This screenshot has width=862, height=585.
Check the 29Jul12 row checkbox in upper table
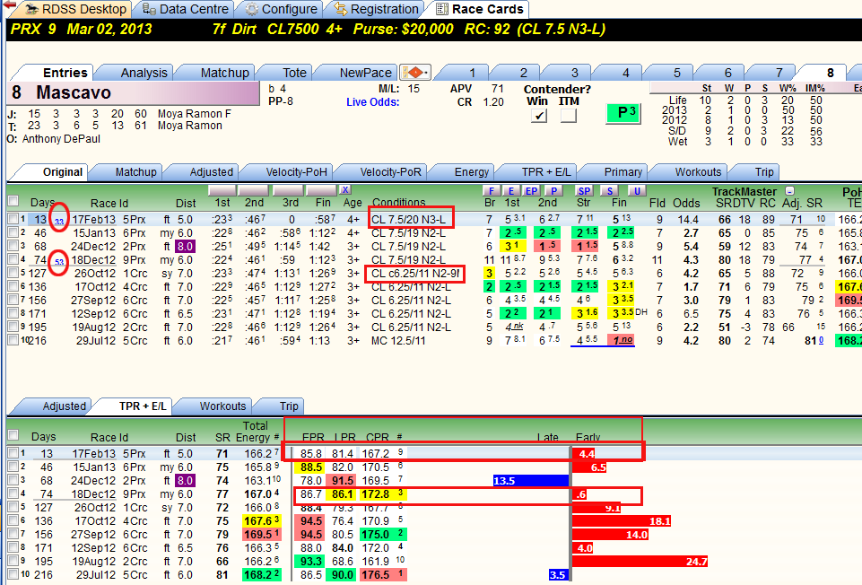pyautogui.click(x=13, y=340)
